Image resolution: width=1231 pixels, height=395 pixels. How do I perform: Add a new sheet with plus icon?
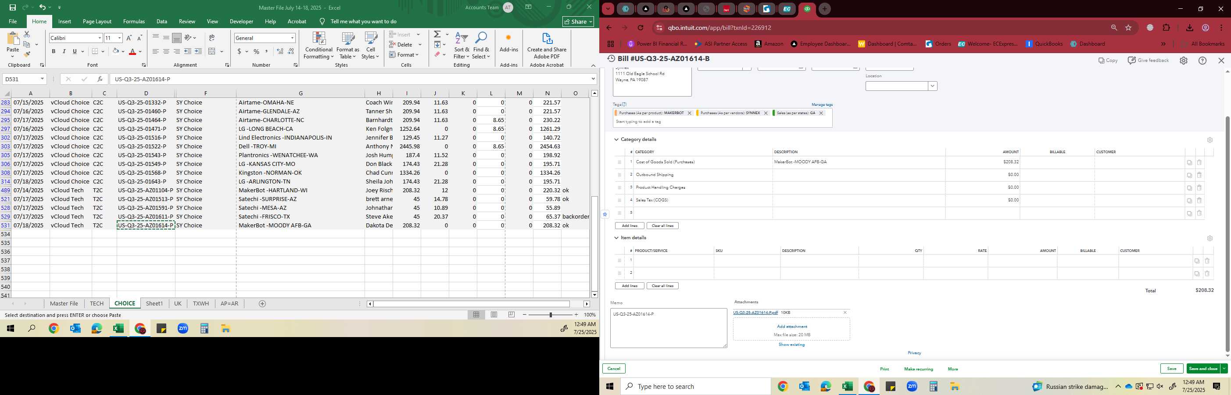pyautogui.click(x=262, y=304)
